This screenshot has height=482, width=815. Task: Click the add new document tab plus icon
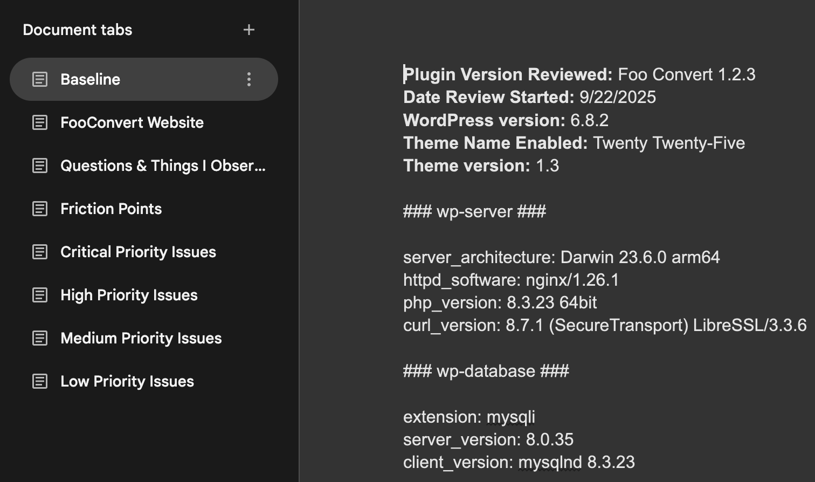tap(248, 30)
